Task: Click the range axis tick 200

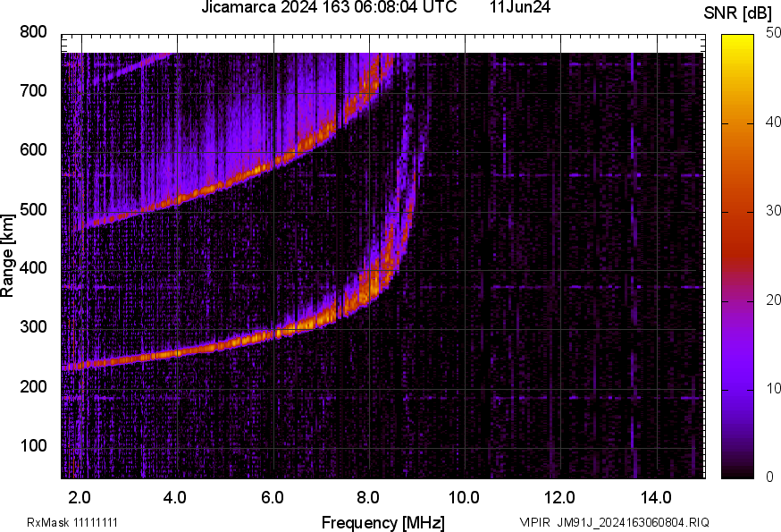Action: (33, 386)
